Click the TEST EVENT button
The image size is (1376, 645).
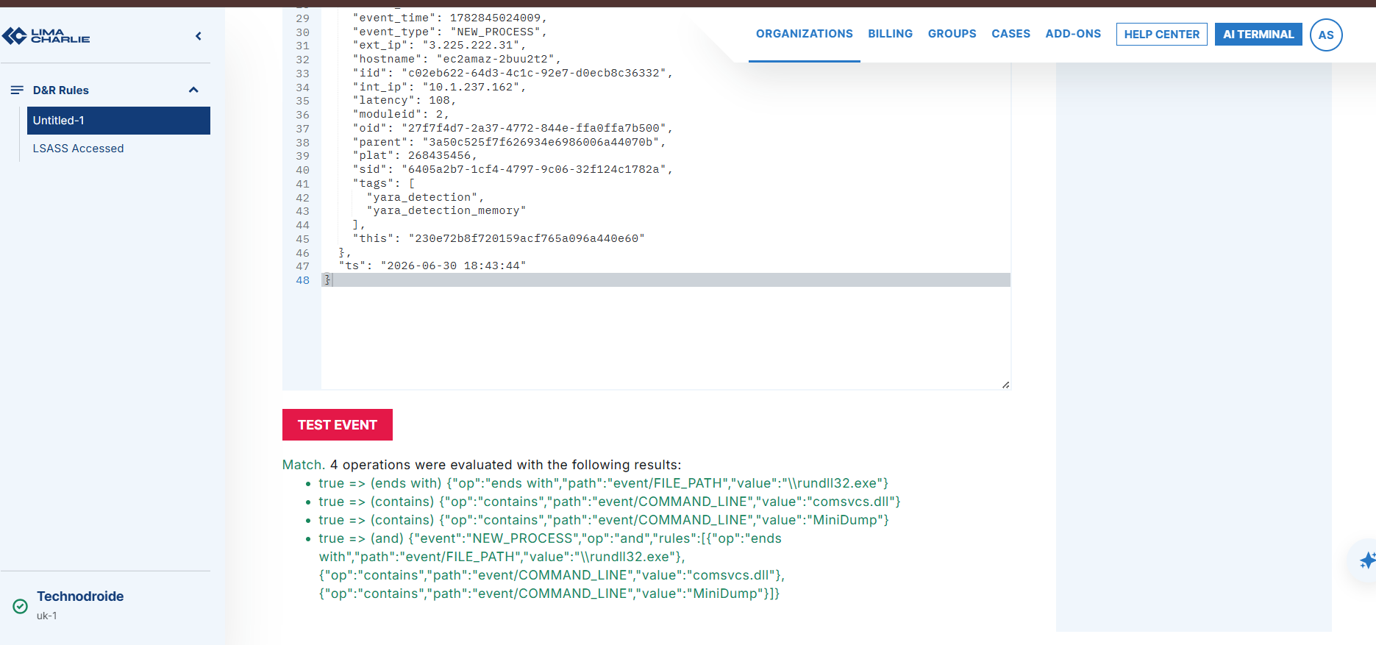tap(338, 425)
